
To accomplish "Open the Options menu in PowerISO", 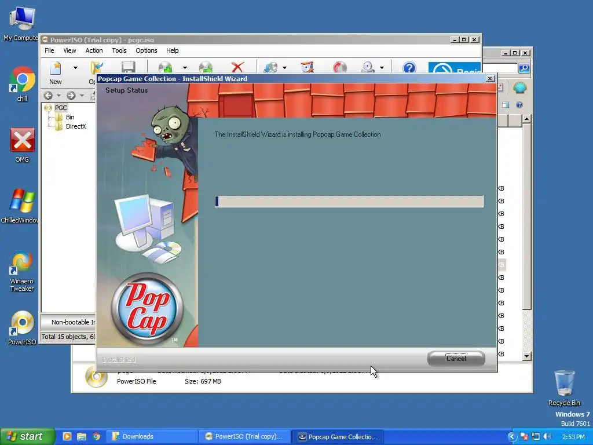I will (147, 50).
